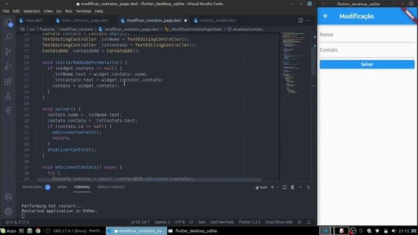418x235 pixels.
Task: Open the Search view in activity bar
Action: coord(8,37)
